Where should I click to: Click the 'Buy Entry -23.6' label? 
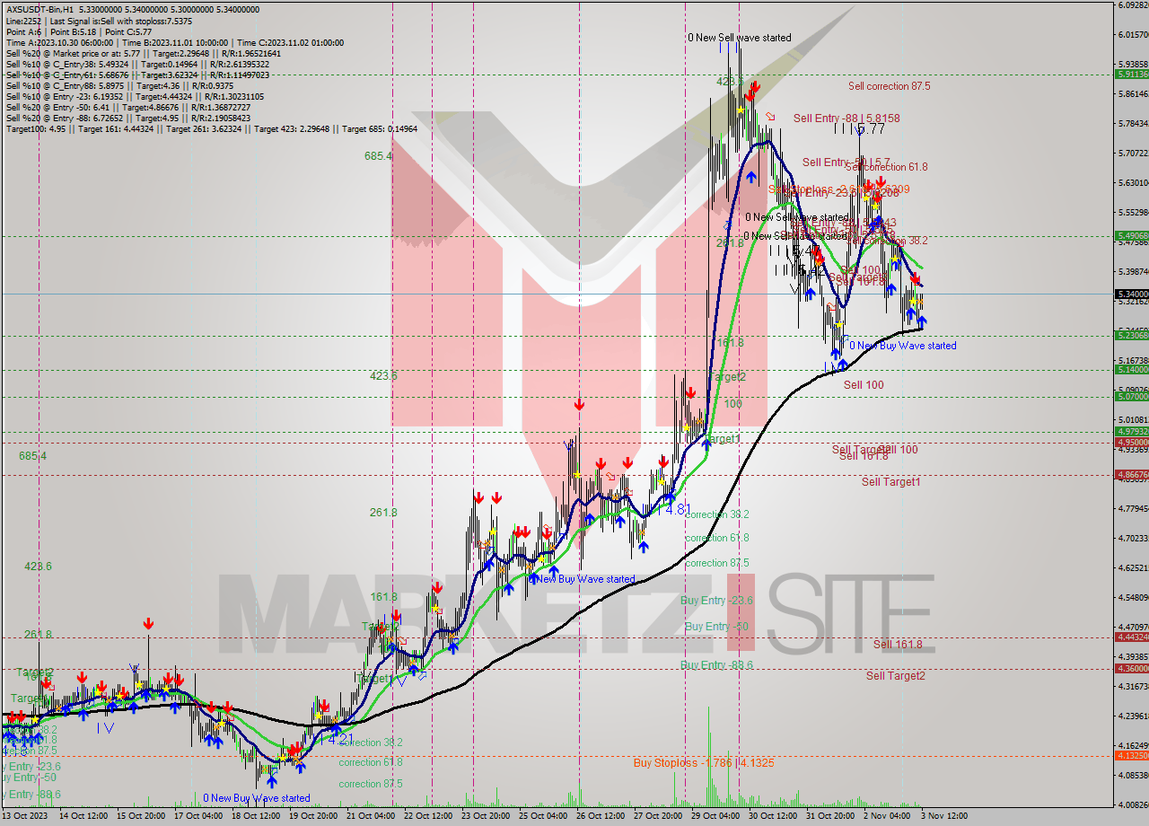coord(716,600)
